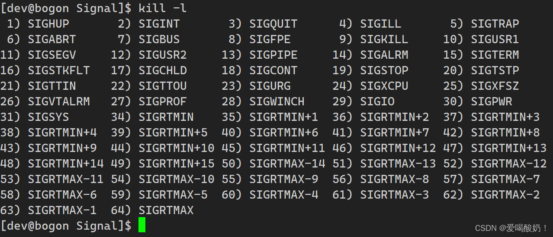The width and height of the screenshot is (553, 237).
Task: Select the SIGRTMAX-2 signal text
Action: [505, 195]
